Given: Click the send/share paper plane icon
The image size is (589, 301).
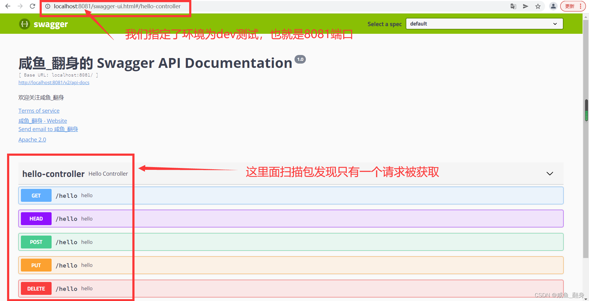Looking at the screenshot, I should coord(525,6).
